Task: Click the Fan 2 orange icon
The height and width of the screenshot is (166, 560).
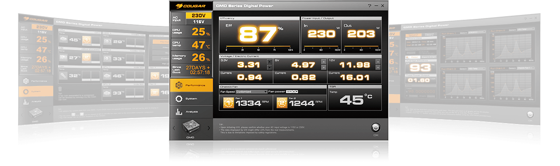Action: click(282, 103)
